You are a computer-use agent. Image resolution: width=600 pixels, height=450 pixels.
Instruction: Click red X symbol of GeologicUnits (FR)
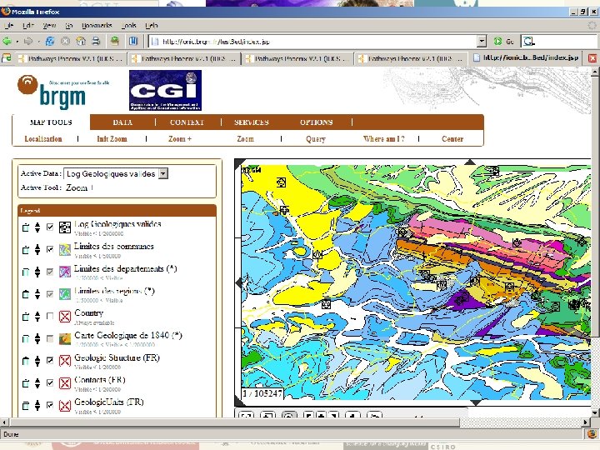tap(65, 405)
